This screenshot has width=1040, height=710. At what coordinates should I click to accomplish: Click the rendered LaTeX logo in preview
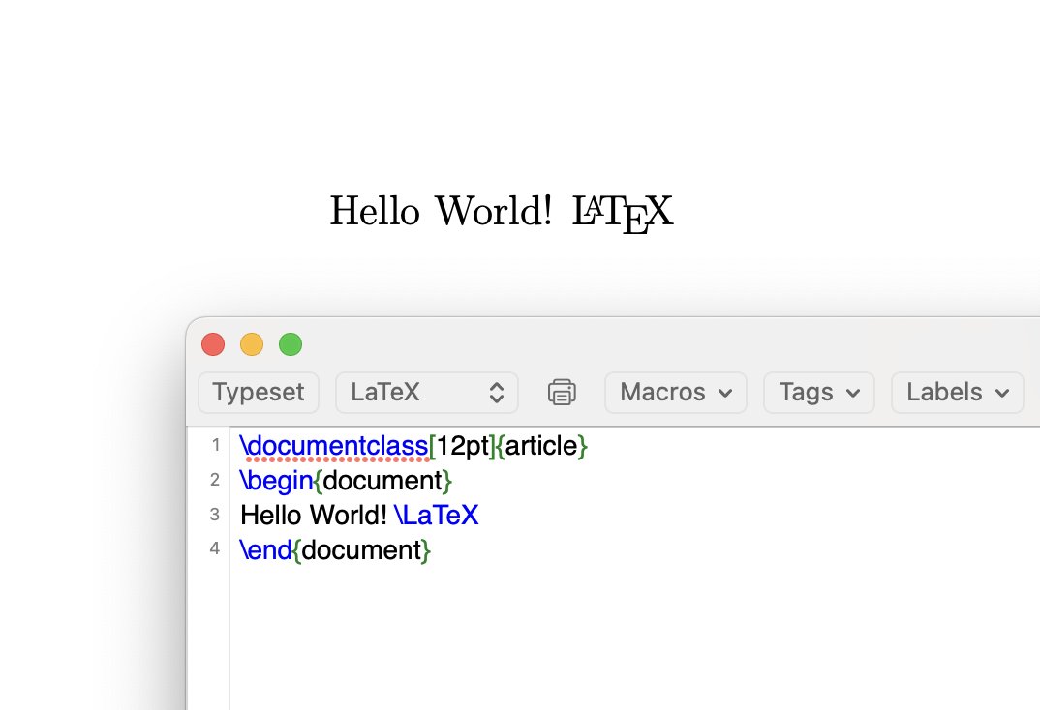(623, 214)
